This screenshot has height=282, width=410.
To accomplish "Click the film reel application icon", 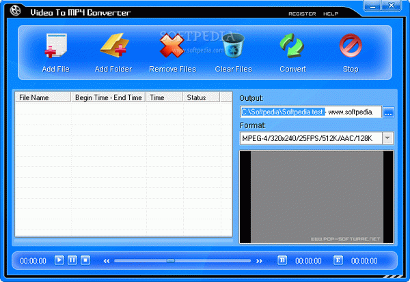I will tap(16, 11).
